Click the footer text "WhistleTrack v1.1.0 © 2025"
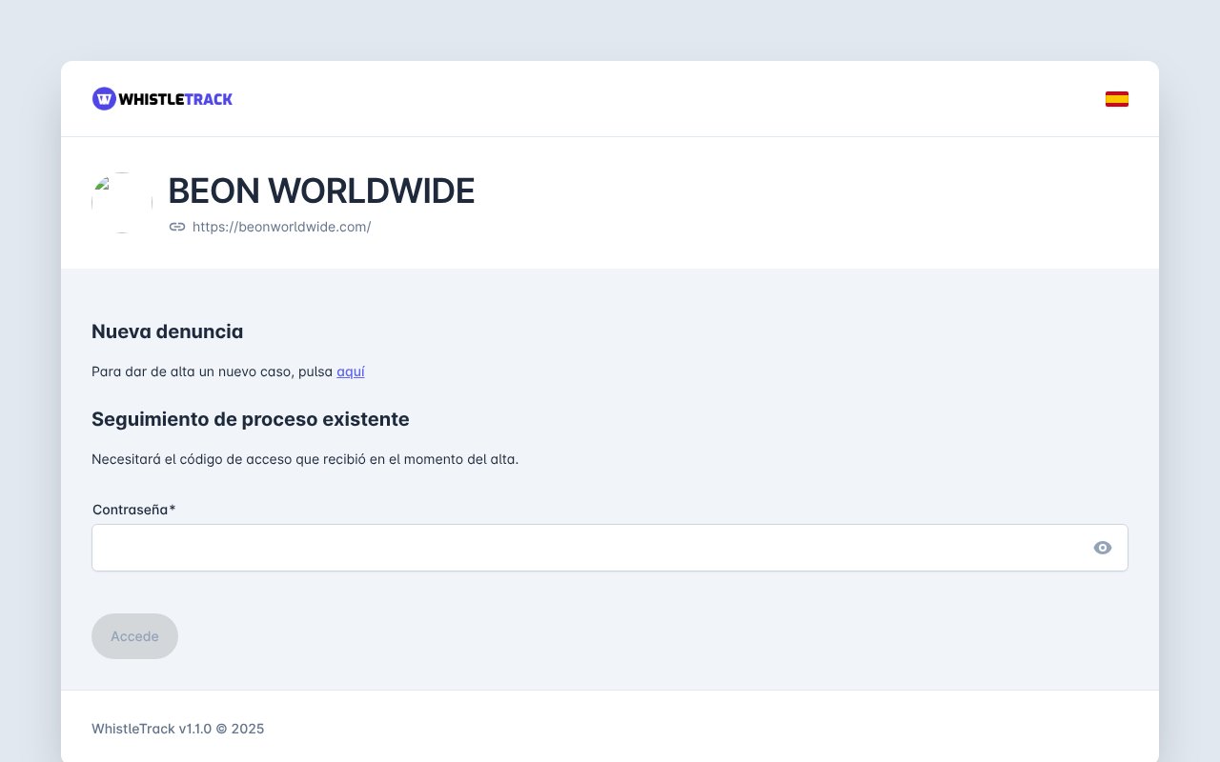 177,729
